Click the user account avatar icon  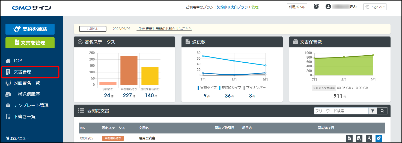[328, 7]
